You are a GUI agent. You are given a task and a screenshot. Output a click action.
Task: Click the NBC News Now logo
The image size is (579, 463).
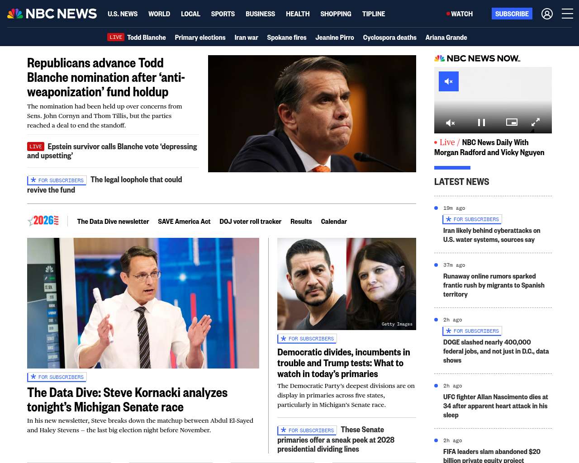(x=477, y=58)
